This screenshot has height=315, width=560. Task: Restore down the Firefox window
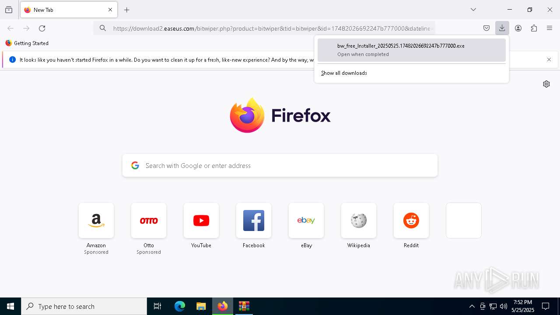tap(530, 10)
